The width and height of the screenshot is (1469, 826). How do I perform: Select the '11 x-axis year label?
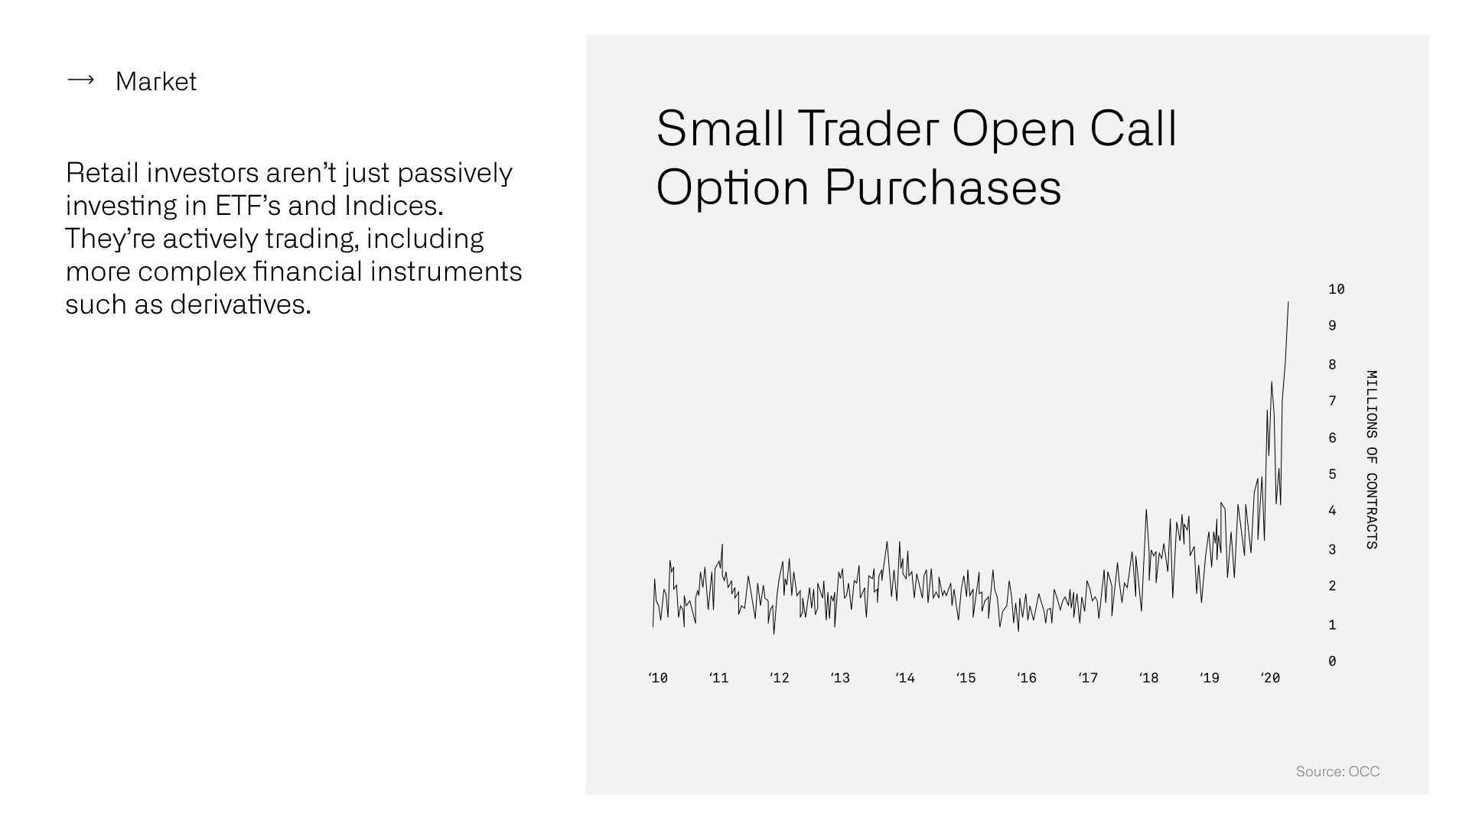click(x=718, y=678)
